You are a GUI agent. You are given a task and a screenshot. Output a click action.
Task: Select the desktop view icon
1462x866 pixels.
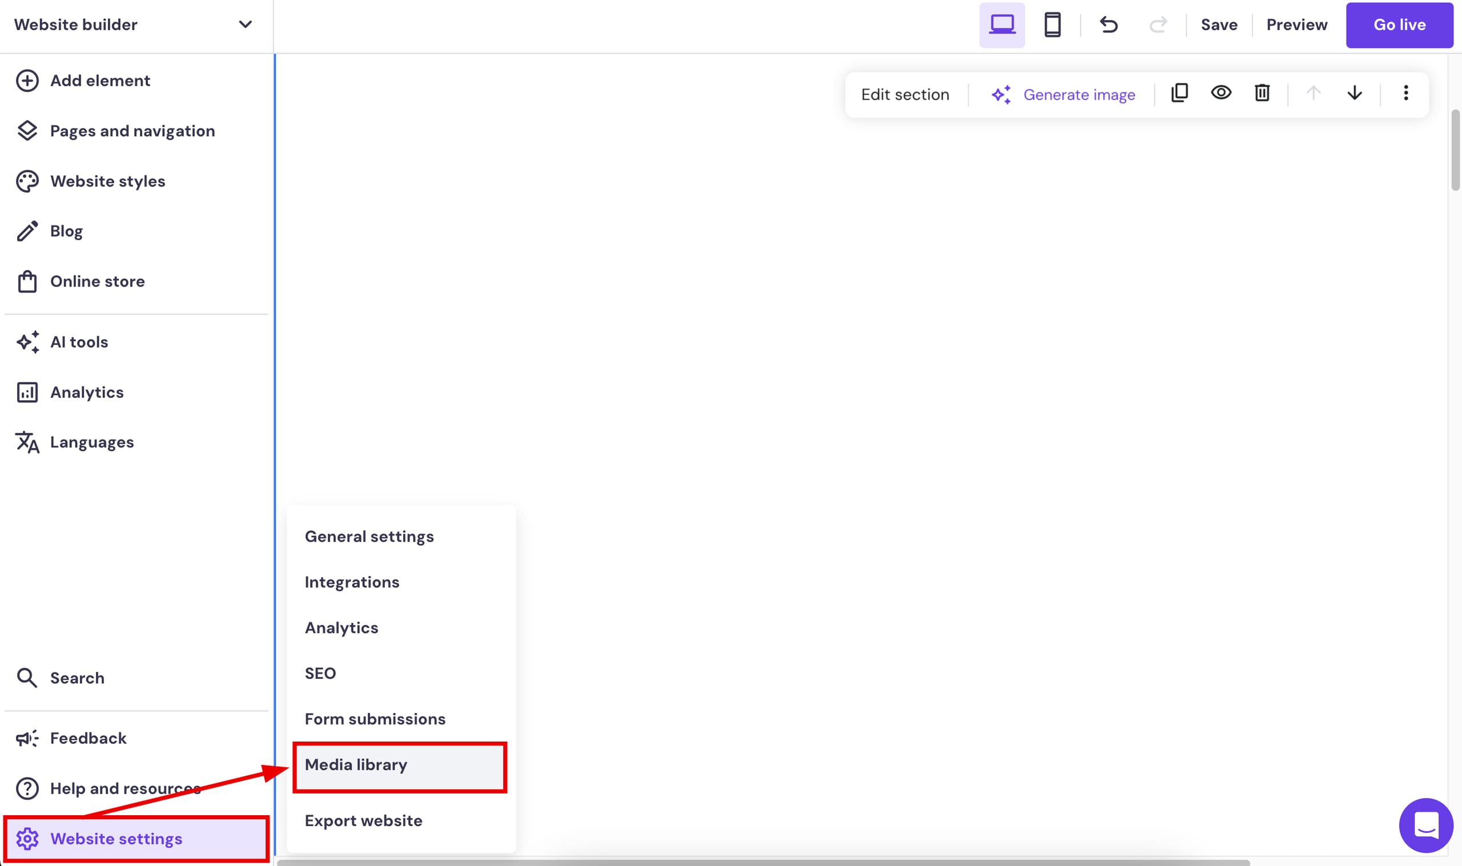tap(1002, 25)
